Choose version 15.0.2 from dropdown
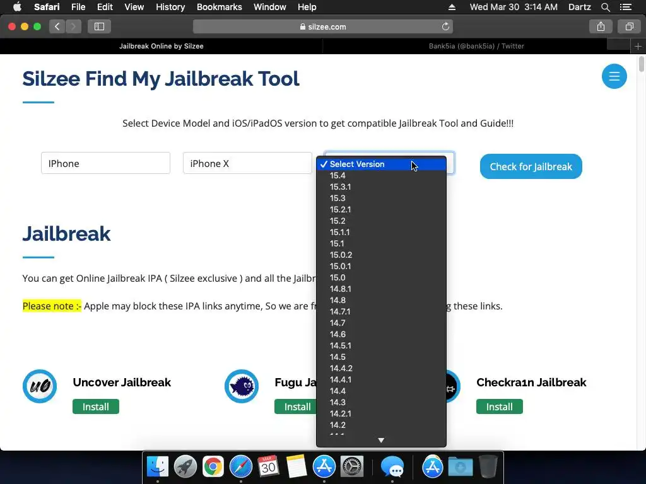 pyautogui.click(x=381, y=255)
